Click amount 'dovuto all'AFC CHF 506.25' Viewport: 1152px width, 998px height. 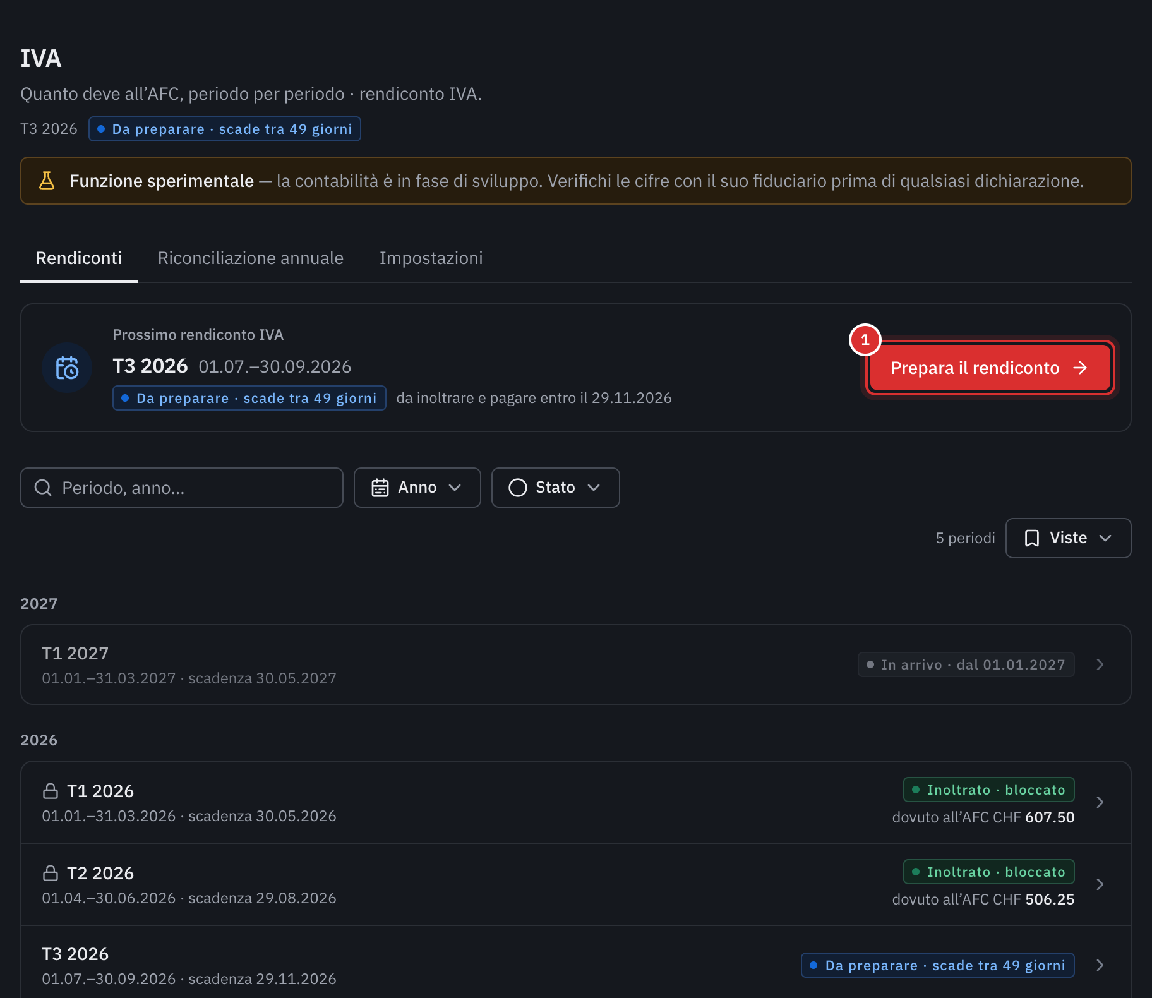tap(983, 899)
